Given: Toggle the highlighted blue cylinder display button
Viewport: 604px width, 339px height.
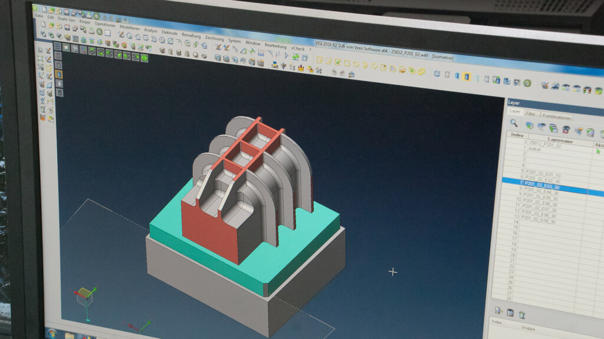Looking at the screenshot, I should 467,77.
